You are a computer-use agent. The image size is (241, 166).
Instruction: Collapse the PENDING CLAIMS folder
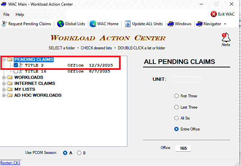4,59
